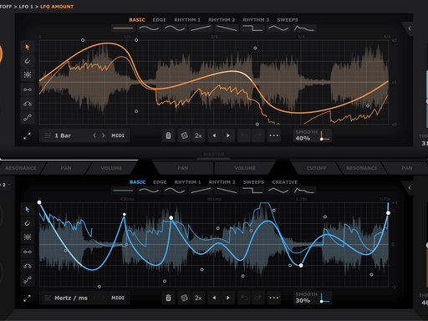Shift the blue LFO waveform left with the arrow
Image resolution: width=428 pixels, height=321 pixels.
(x=214, y=298)
